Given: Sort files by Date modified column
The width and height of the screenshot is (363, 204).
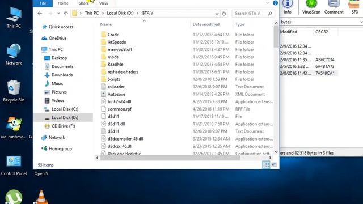Looking at the screenshot, I should click(x=206, y=24).
